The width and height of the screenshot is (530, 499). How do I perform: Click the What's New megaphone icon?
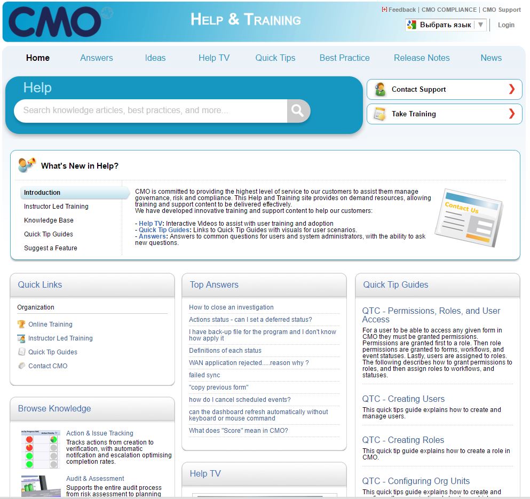[x=27, y=165]
